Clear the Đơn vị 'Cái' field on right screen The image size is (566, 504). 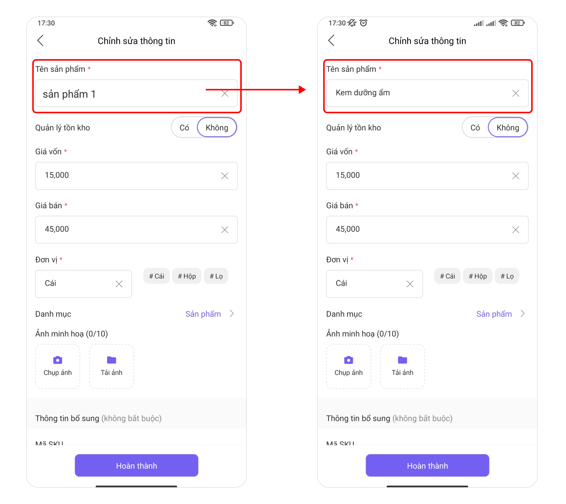(x=410, y=284)
